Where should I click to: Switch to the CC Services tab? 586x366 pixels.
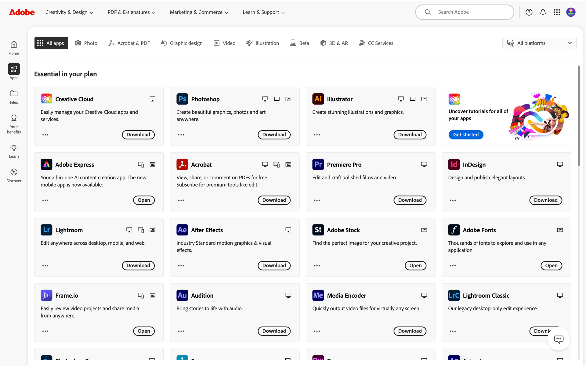tap(376, 43)
